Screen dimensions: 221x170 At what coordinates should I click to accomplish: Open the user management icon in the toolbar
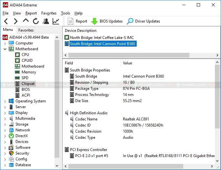[46, 21]
